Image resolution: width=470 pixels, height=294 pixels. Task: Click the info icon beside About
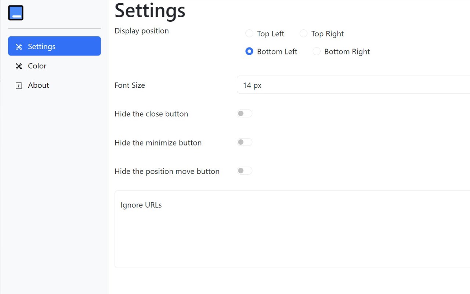(19, 86)
